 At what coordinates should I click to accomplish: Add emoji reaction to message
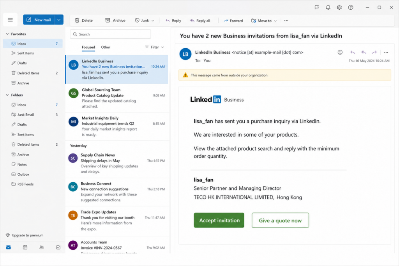(340, 53)
